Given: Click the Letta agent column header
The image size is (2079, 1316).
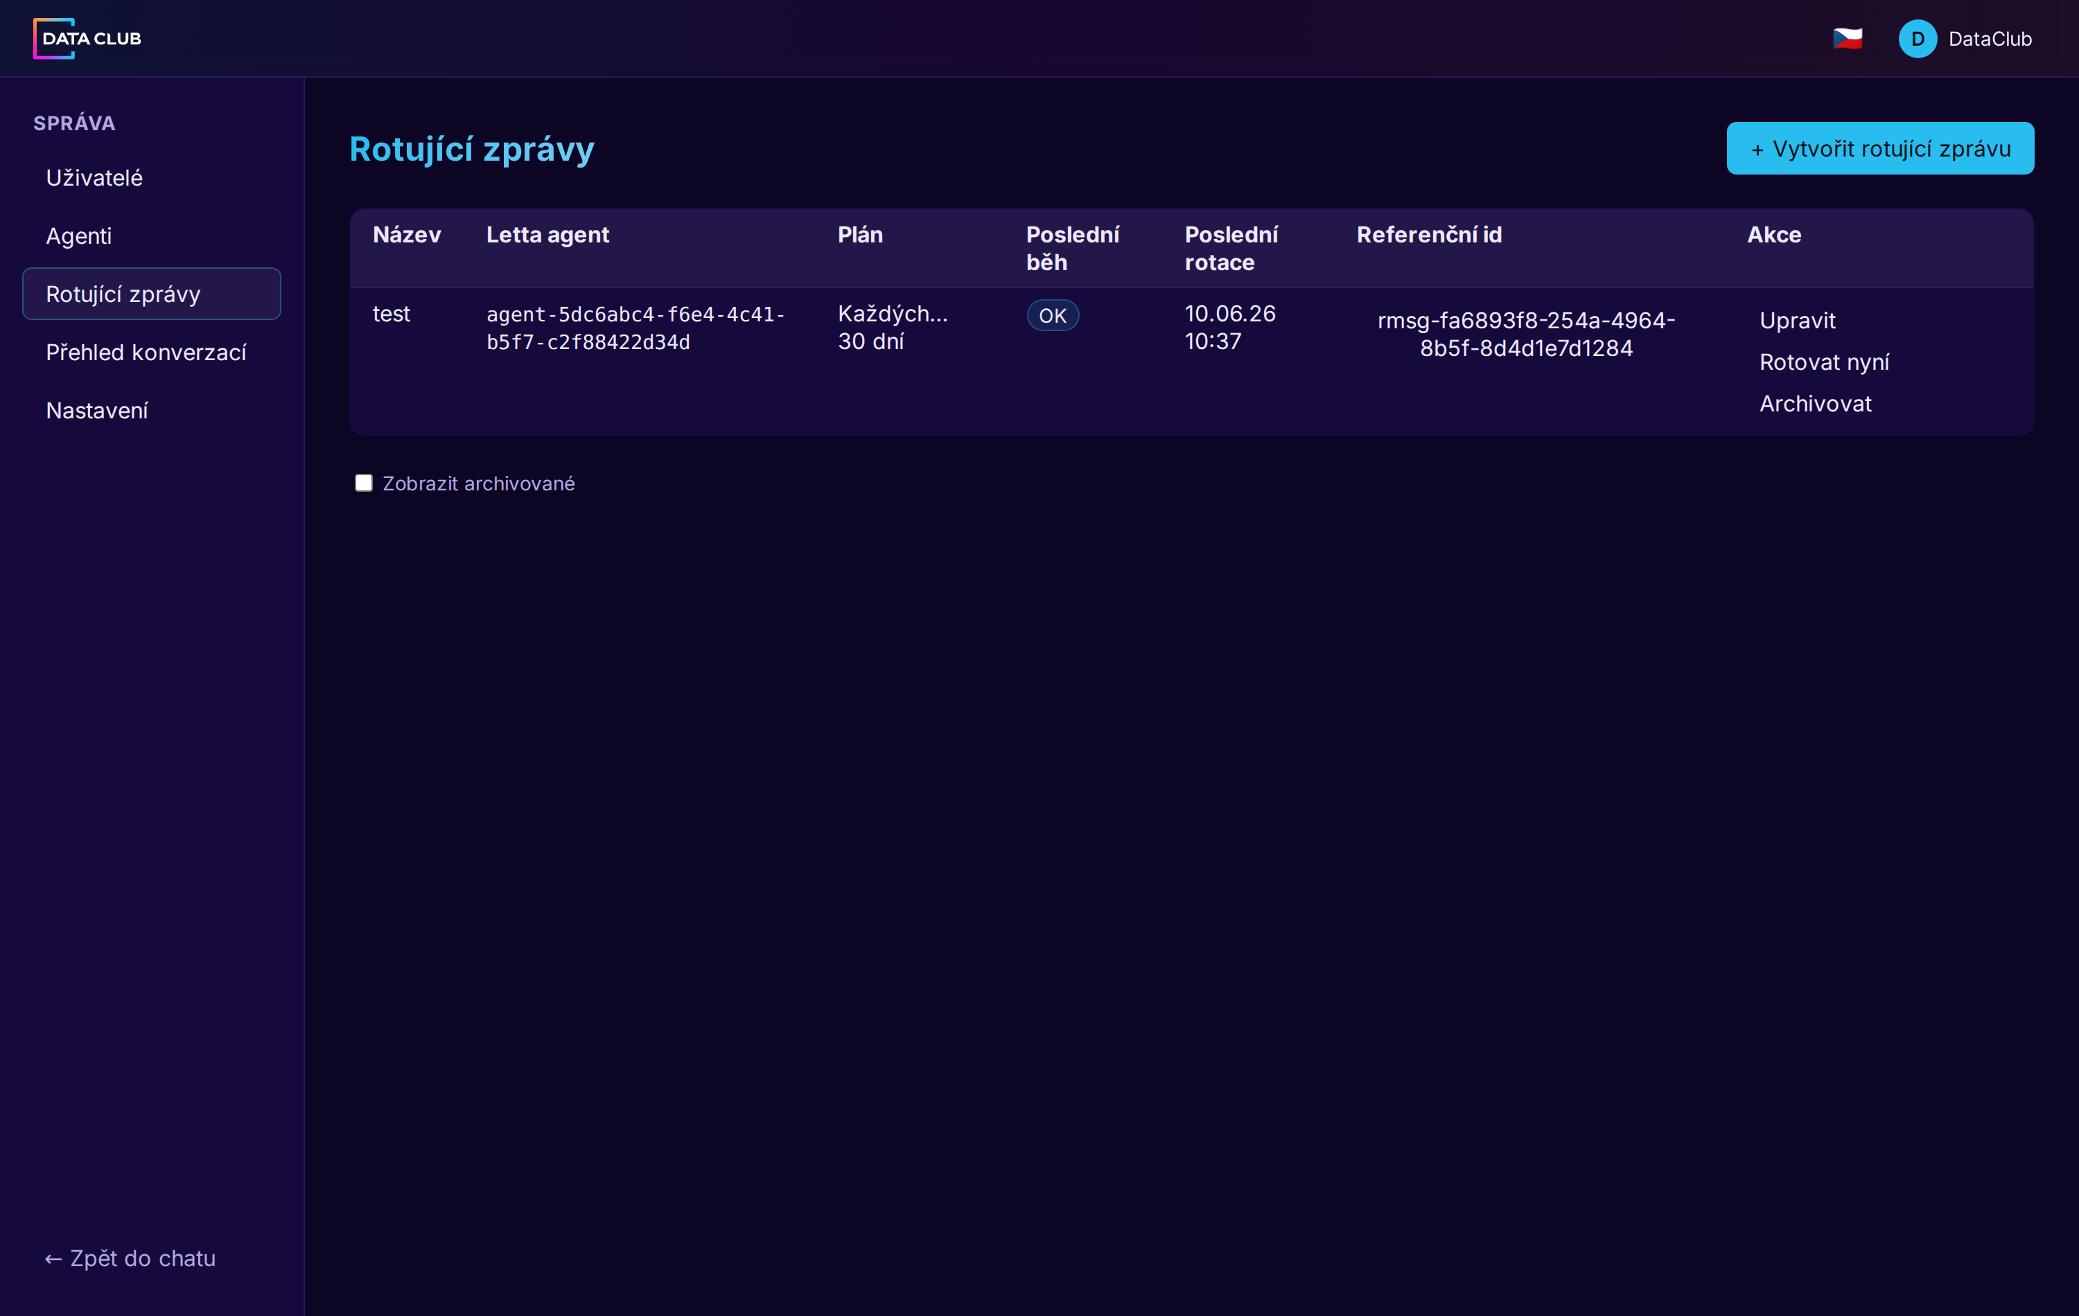Looking at the screenshot, I should (547, 235).
